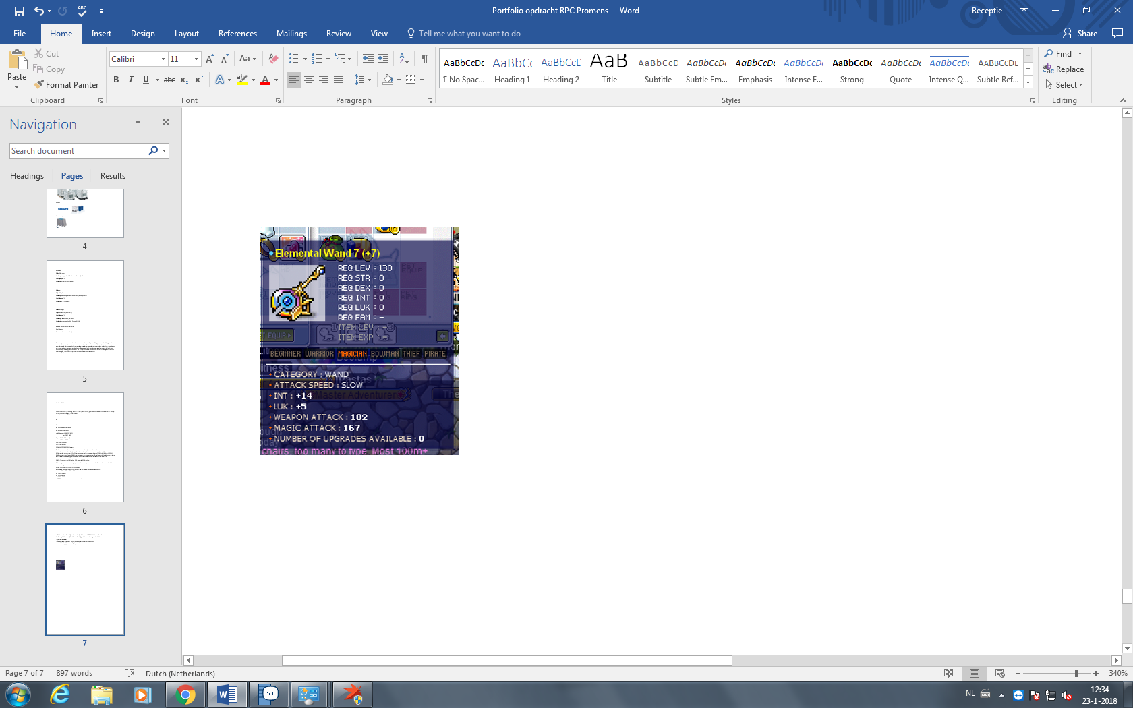Image resolution: width=1133 pixels, height=708 pixels.
Task: Open Ribbon Display Options
Action: click(x=1024, y=11)
